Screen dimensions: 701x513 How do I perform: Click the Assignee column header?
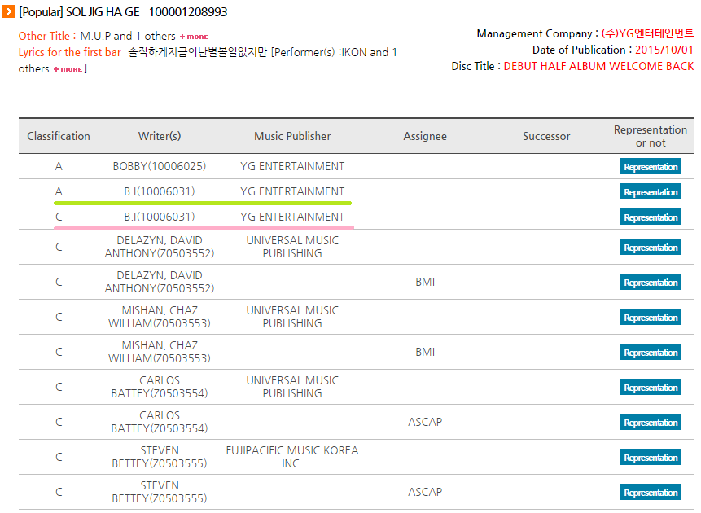pos(425,136)
